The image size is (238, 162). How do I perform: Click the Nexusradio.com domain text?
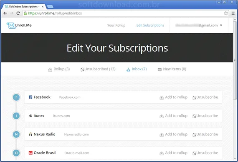pyautogui.click(x=76, y=135)
